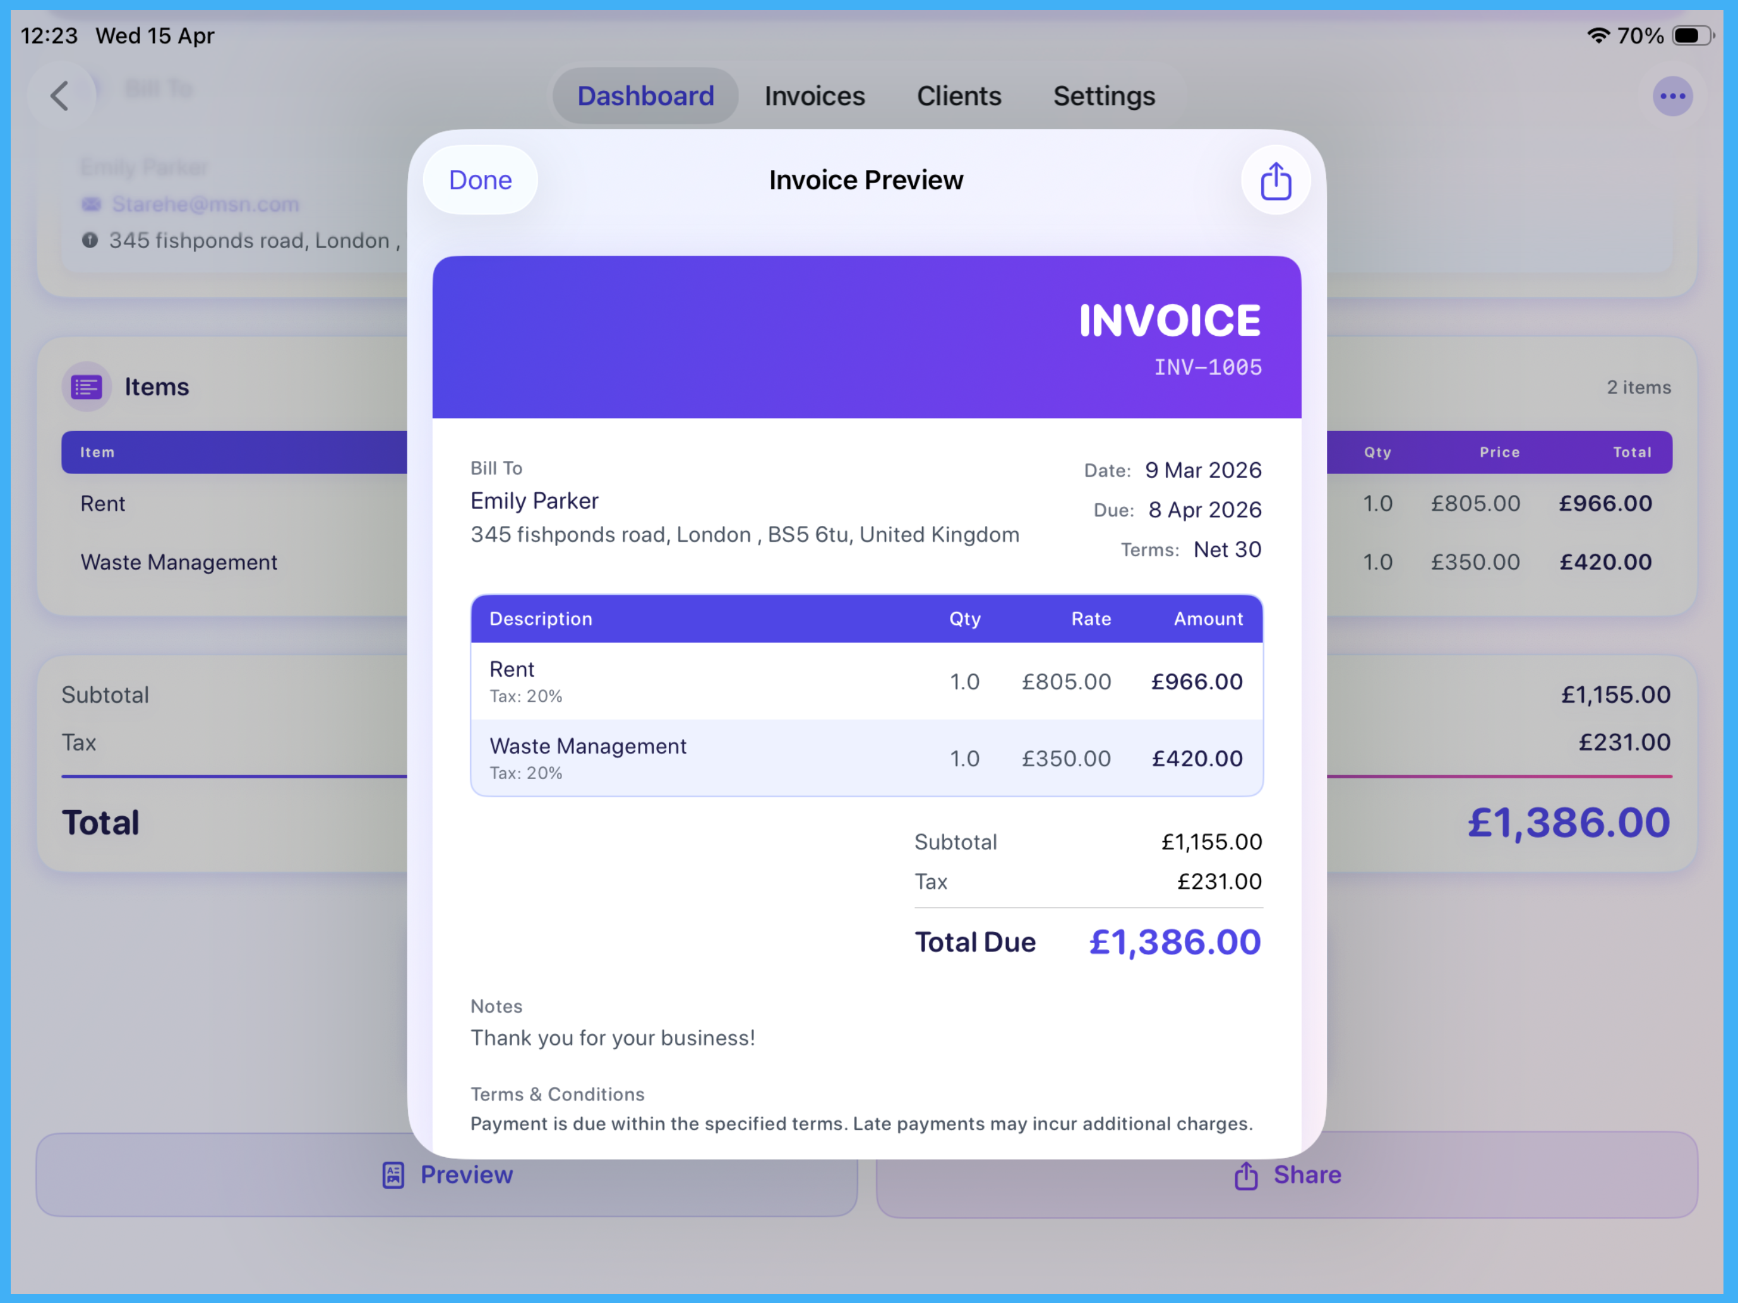The height and width of the screenshot is (1303, 1738).
Task: Open the Clients tab
Action: coord(959,96)
